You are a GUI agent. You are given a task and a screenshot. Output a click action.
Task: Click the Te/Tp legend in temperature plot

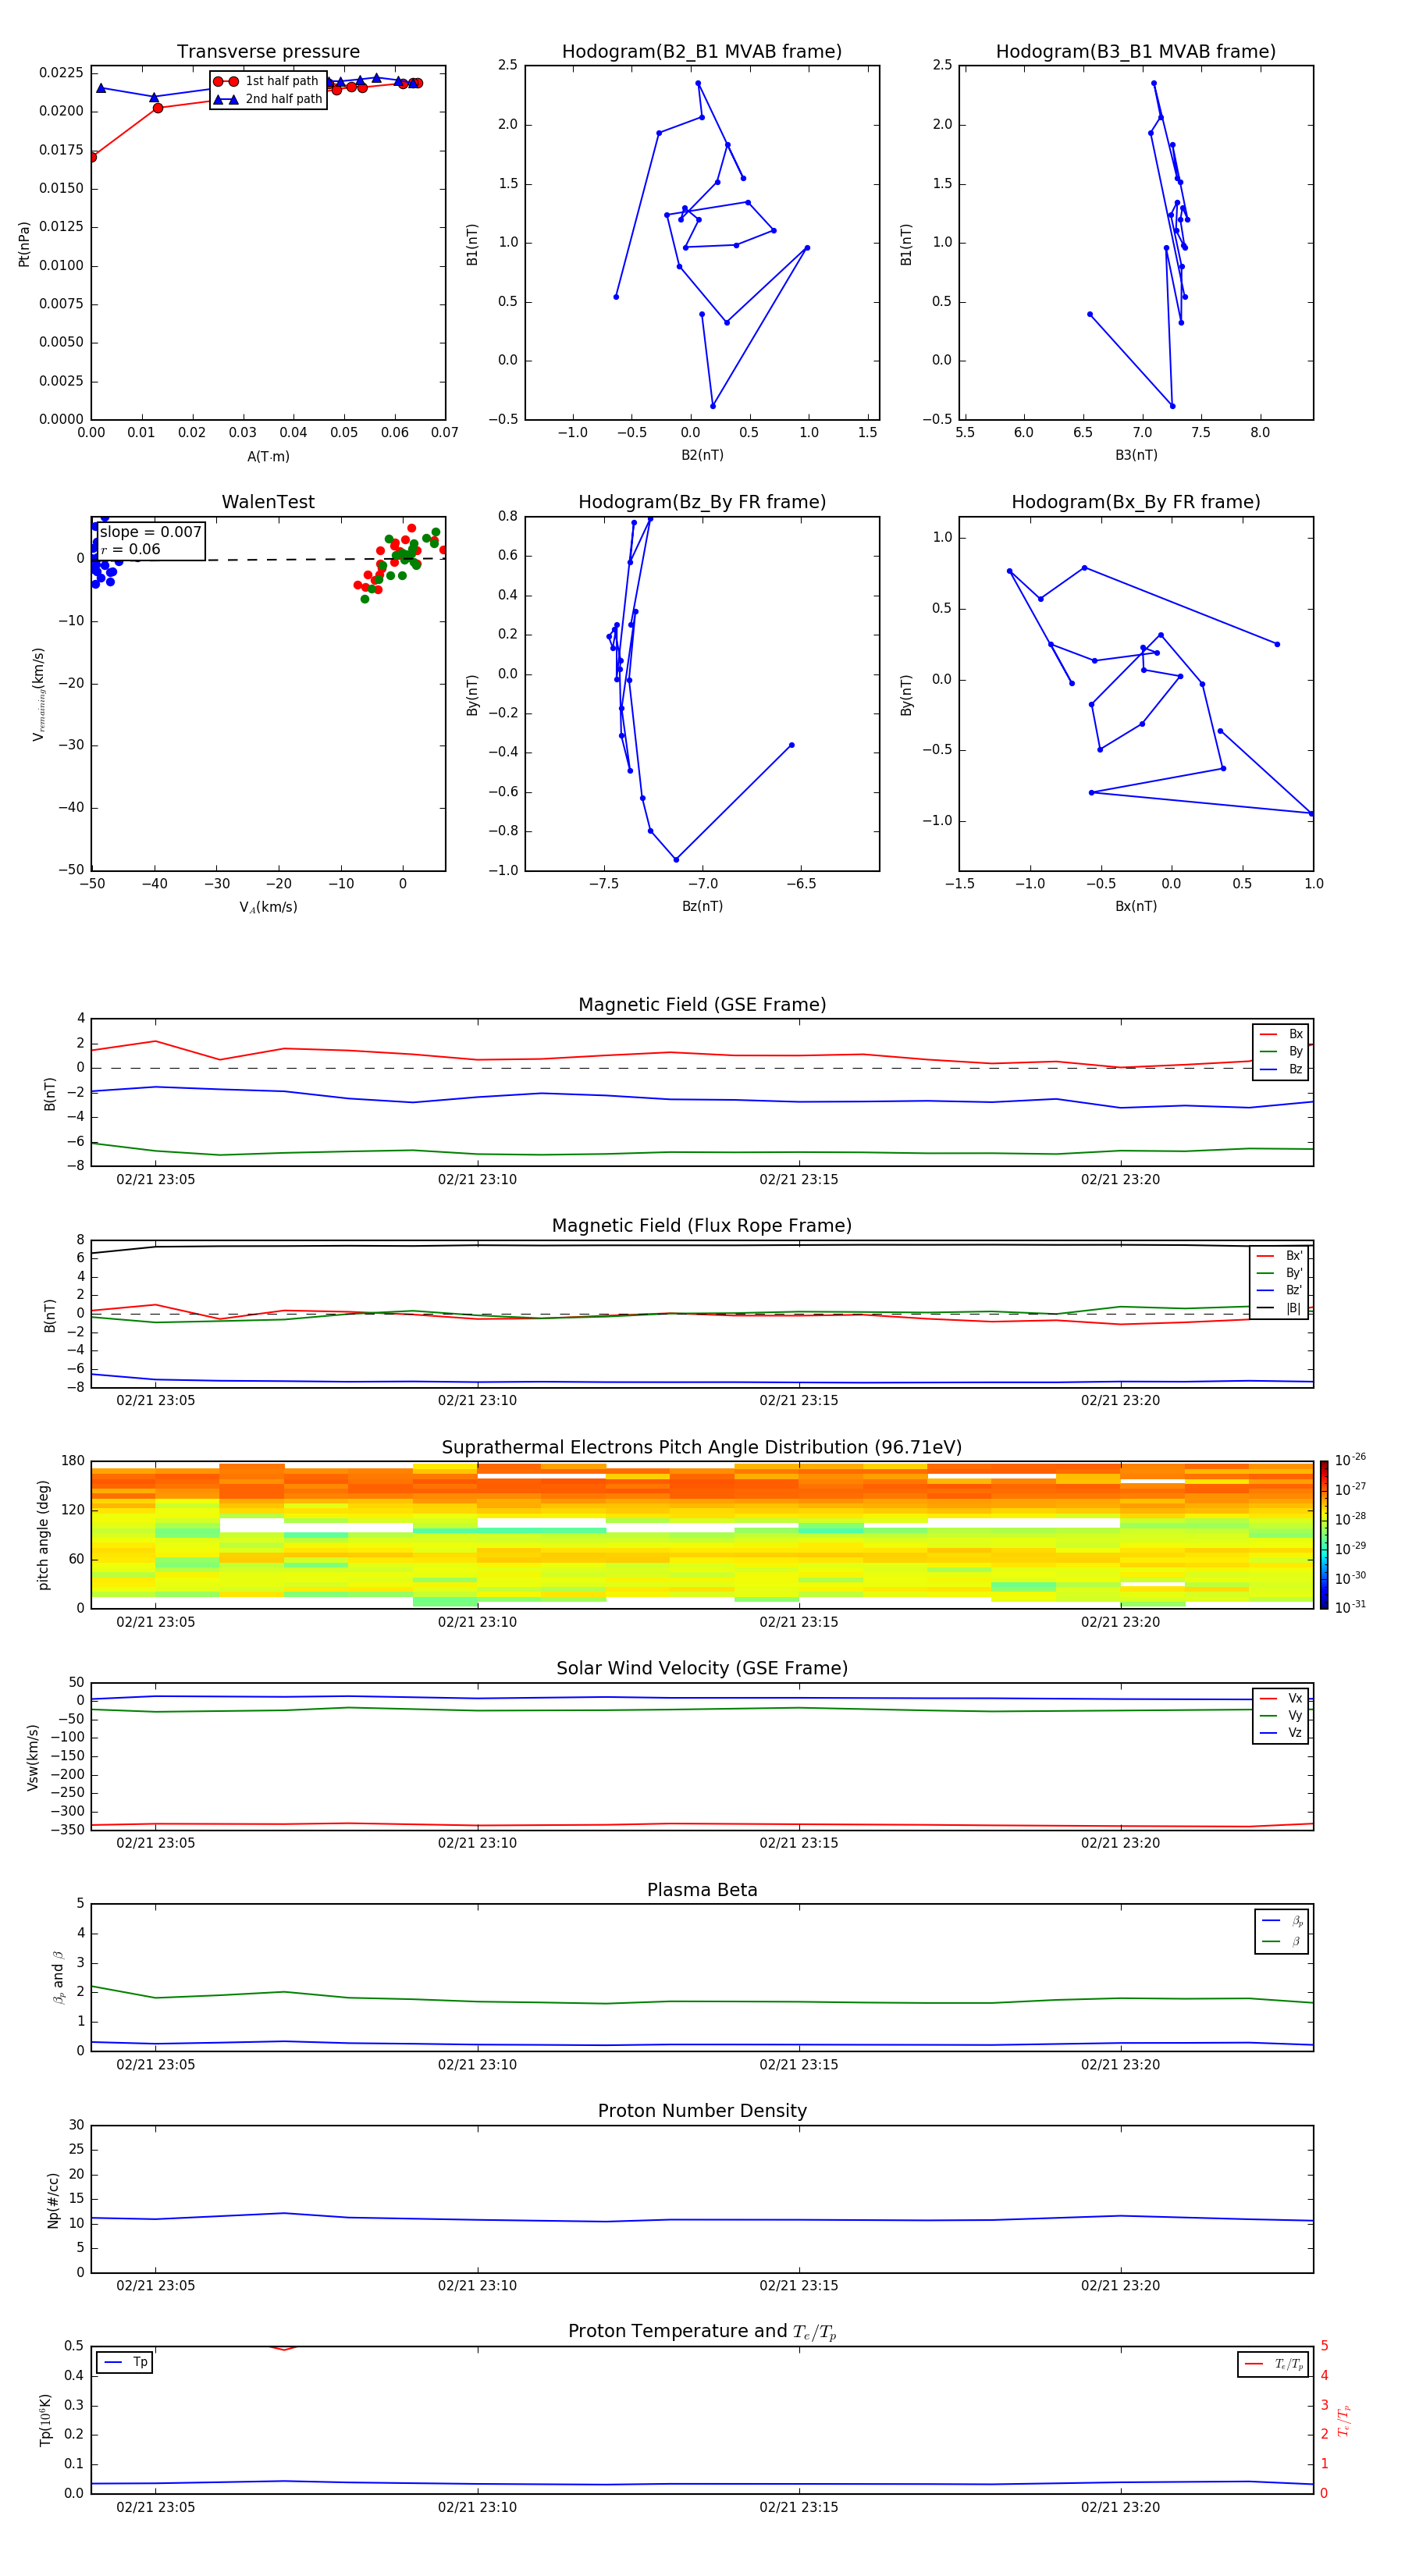click(1274, 2364)
